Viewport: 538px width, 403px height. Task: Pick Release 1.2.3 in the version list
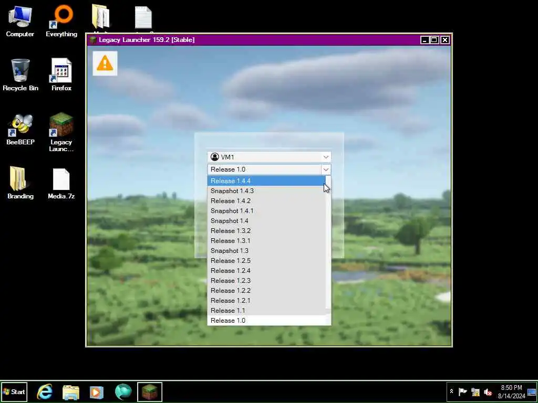point(266,280)
